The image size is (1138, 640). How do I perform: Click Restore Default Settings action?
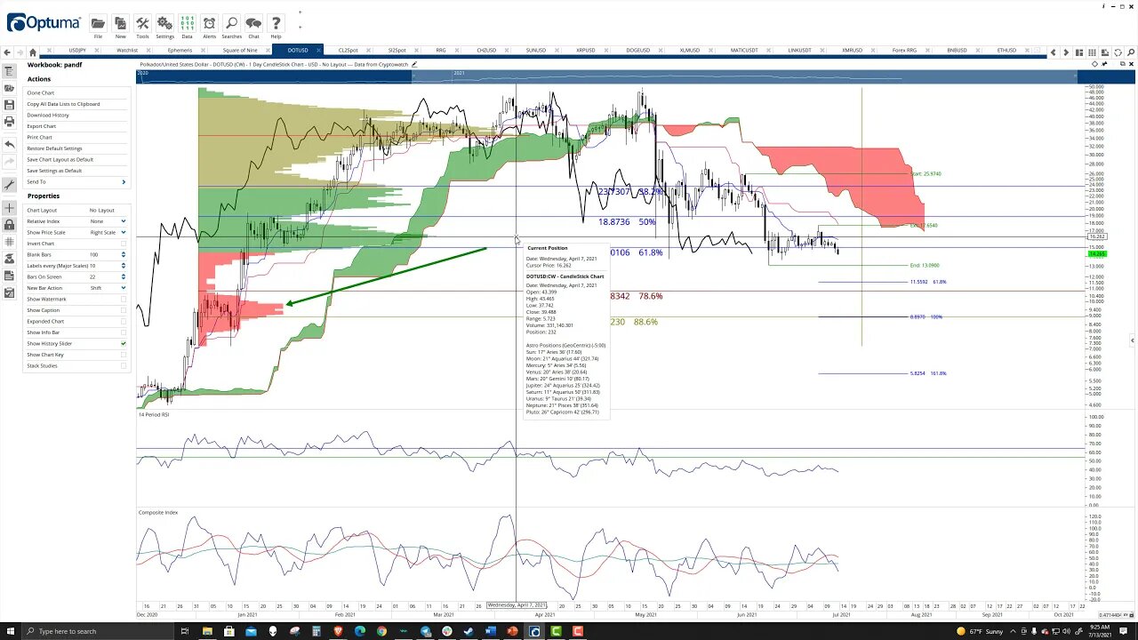click(x=54, y=148)
